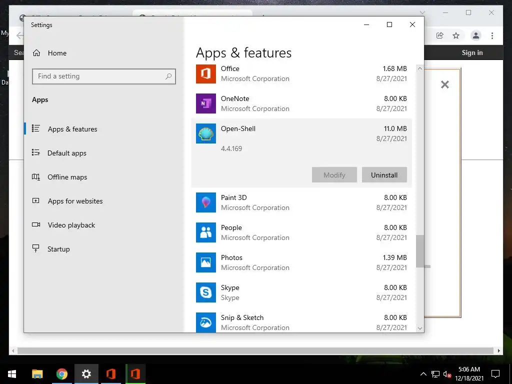512x384 pixels.
Task: Click the apps list scroll-down arrow
Action: click(x=420, y=328)
